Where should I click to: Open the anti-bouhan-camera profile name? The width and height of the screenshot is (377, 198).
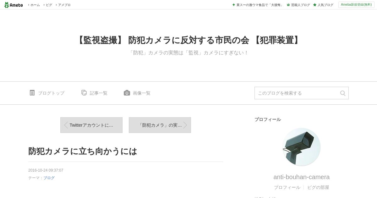coord(302,177)
